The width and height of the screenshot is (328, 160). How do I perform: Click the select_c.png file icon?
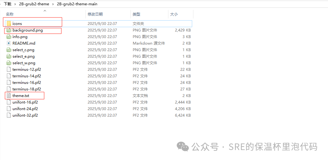[8, 50]
